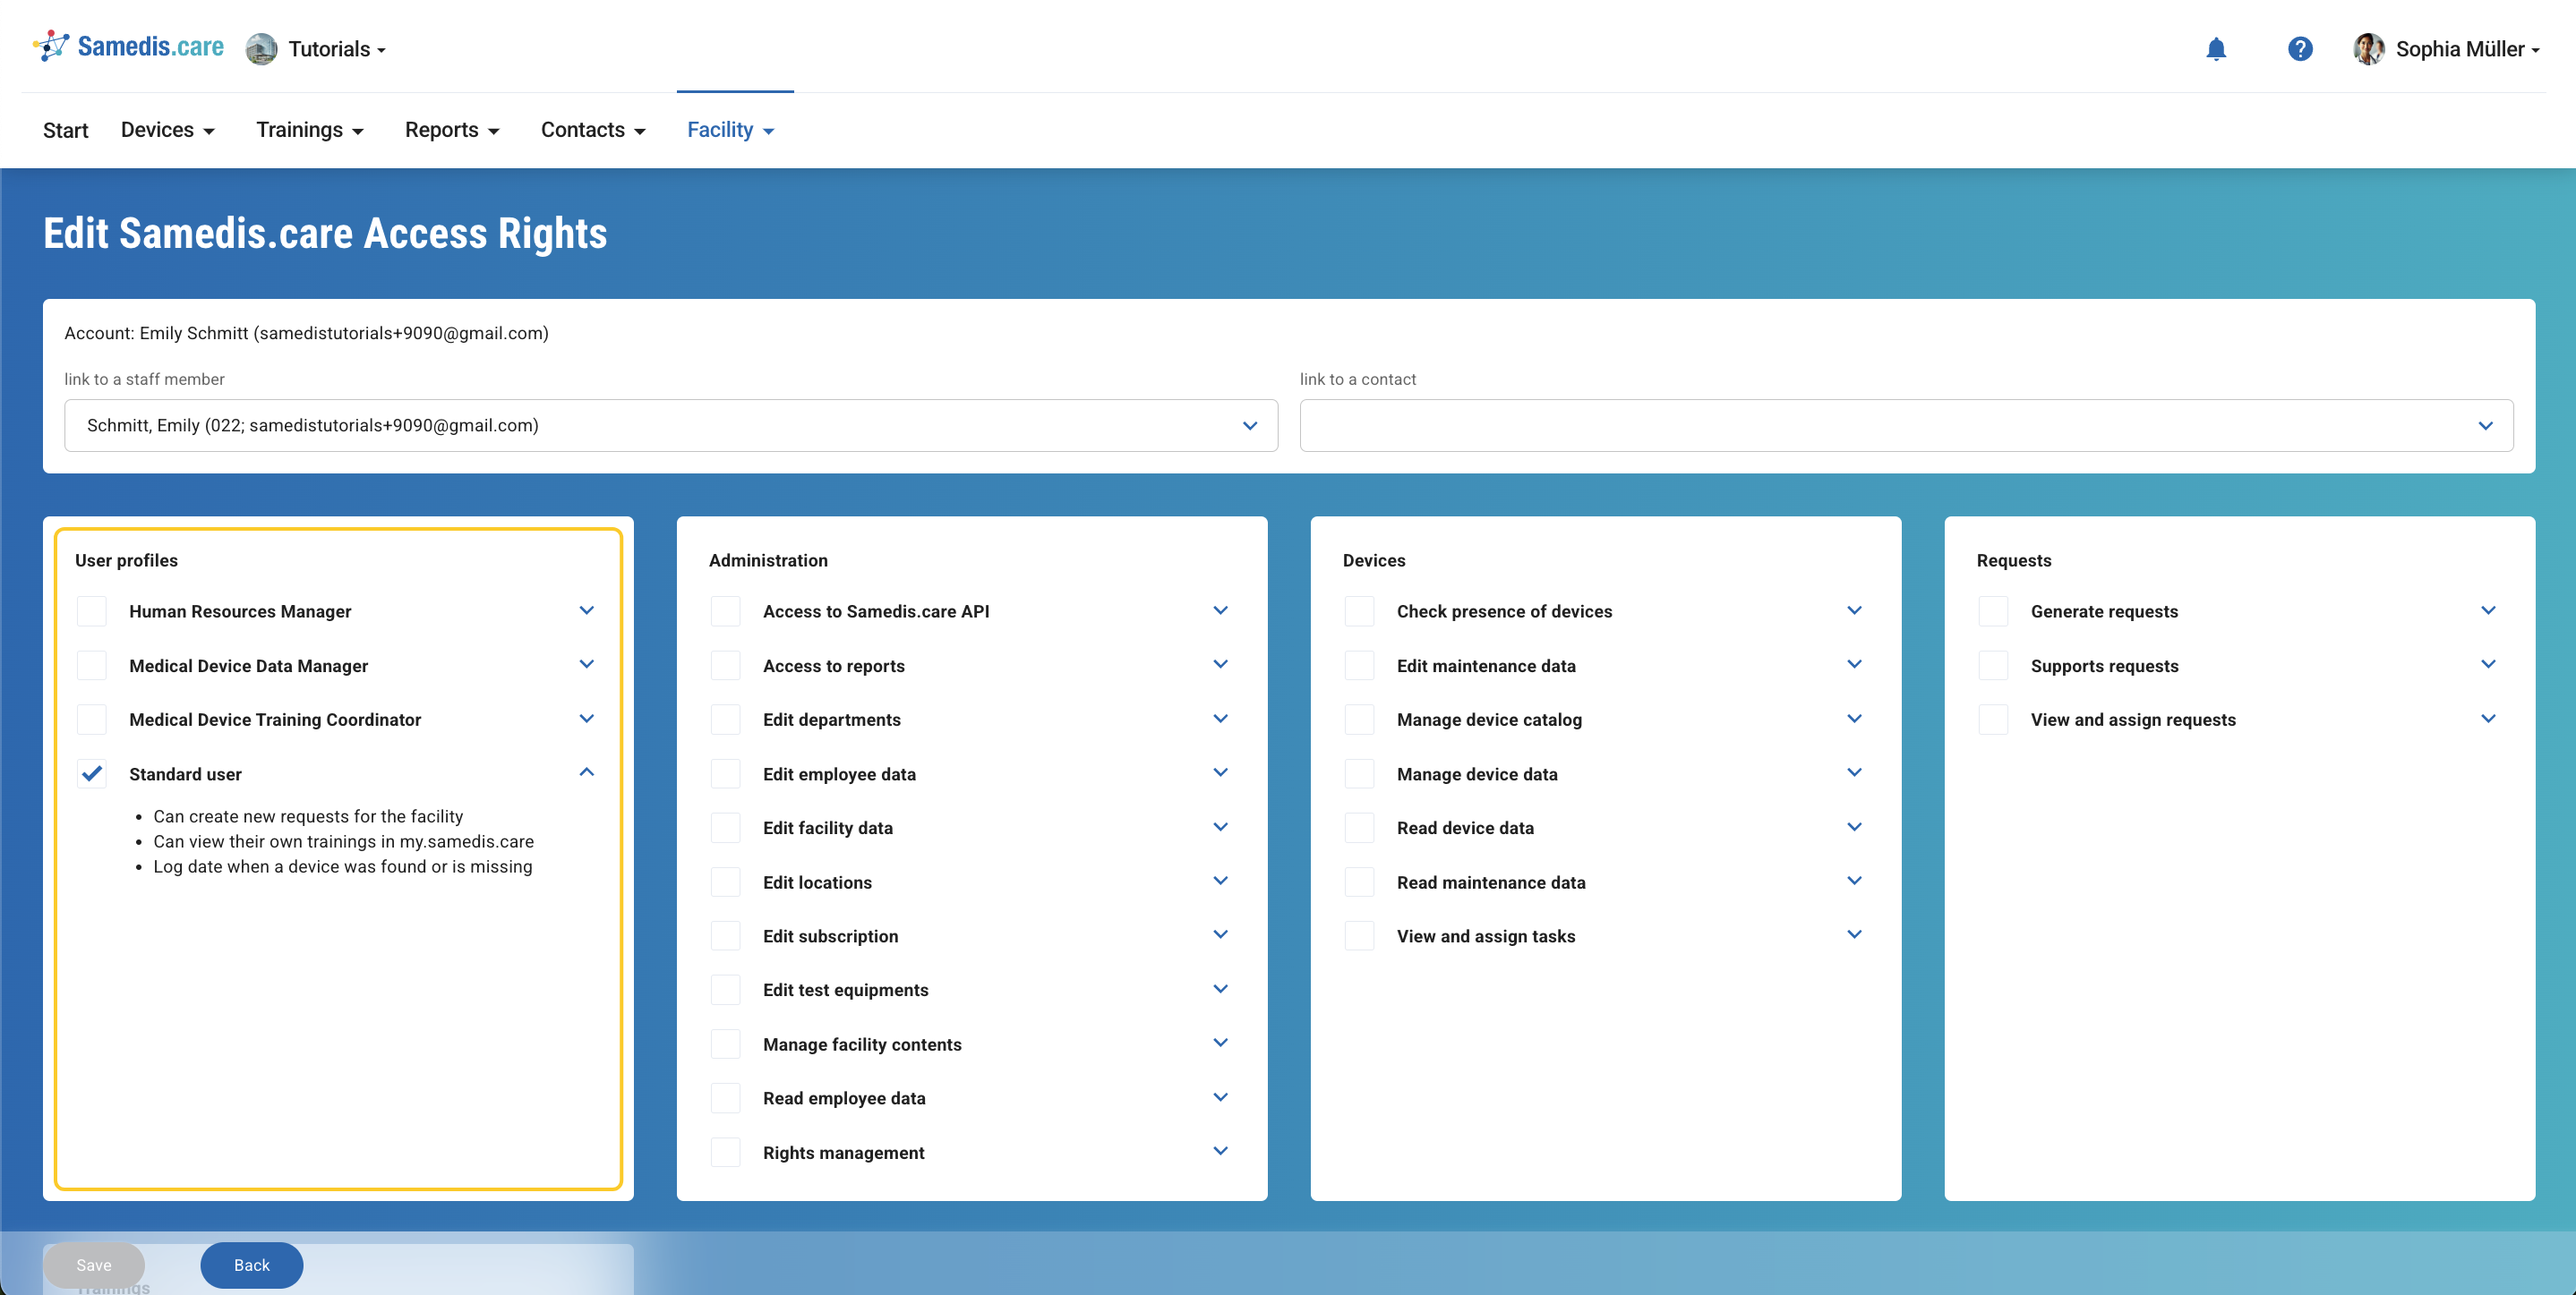Viewport: 2576px width, 1295px height.
Task: Open the Contacts menu
Action: [x=593, y=130]
